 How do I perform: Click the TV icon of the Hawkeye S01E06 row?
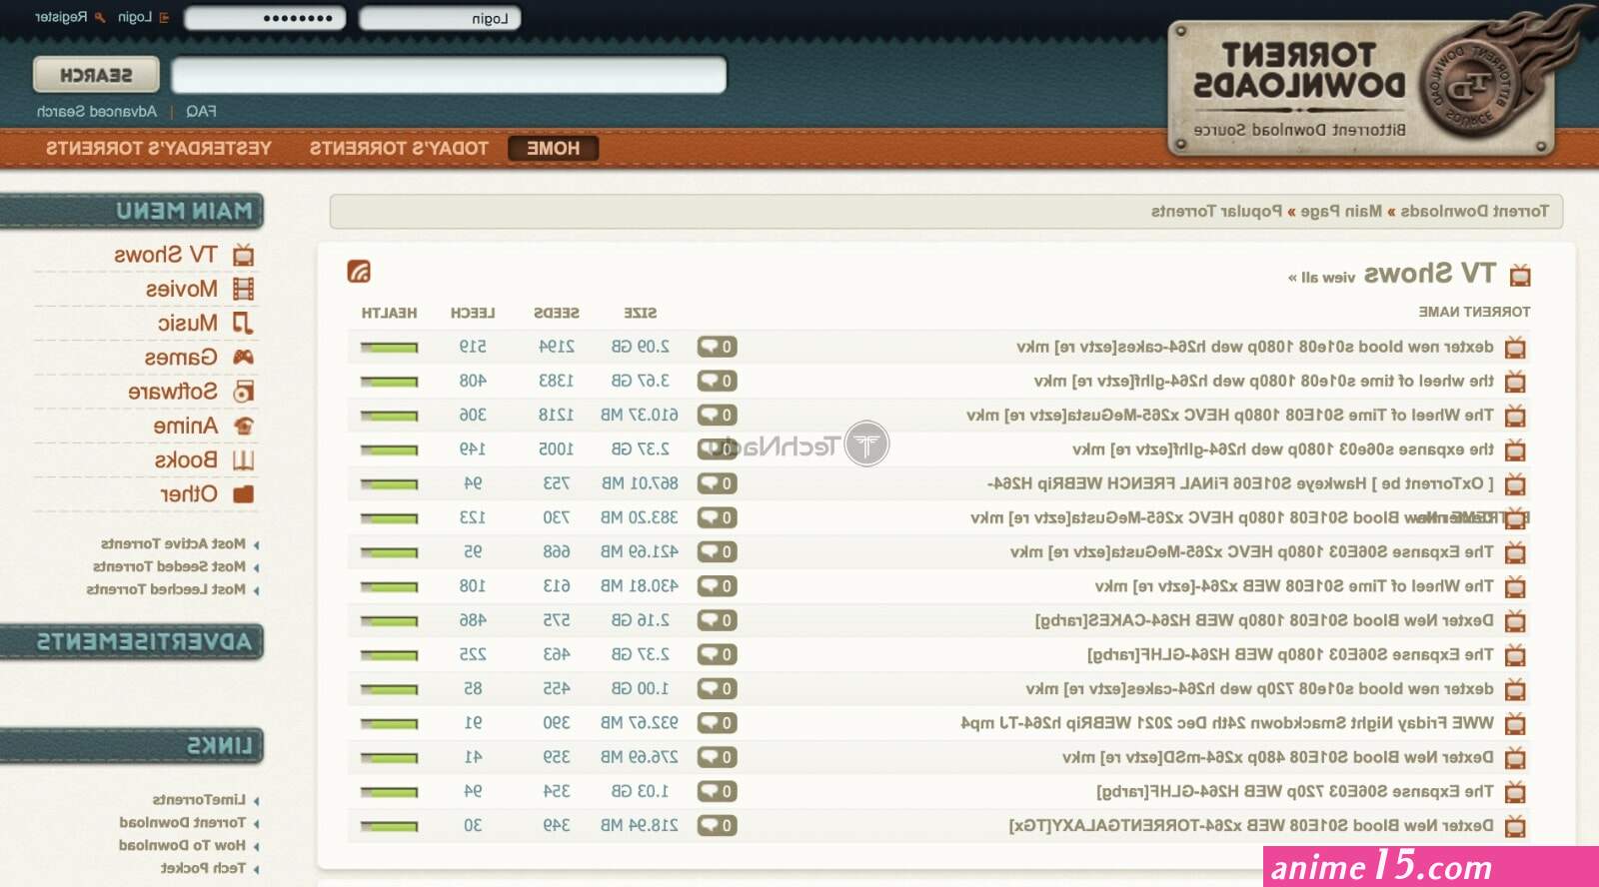(x=1516, y=484)
